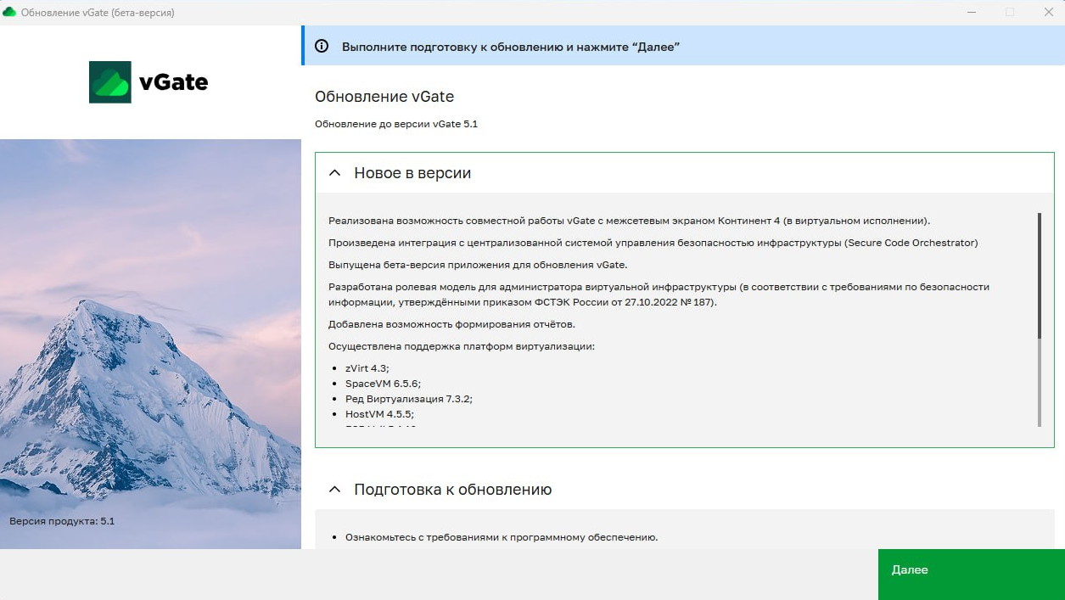Click the release notes scrollbar
This screenshot has height=600, width=1065.
tap(1040, 320)
